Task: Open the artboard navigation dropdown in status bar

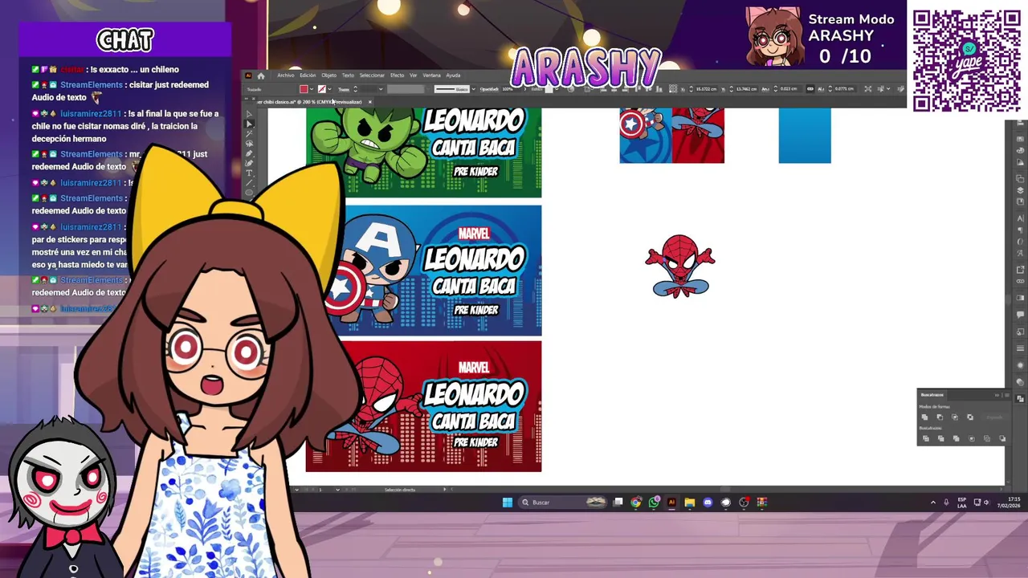Action: pyautogui.click(x=337, y=489)
